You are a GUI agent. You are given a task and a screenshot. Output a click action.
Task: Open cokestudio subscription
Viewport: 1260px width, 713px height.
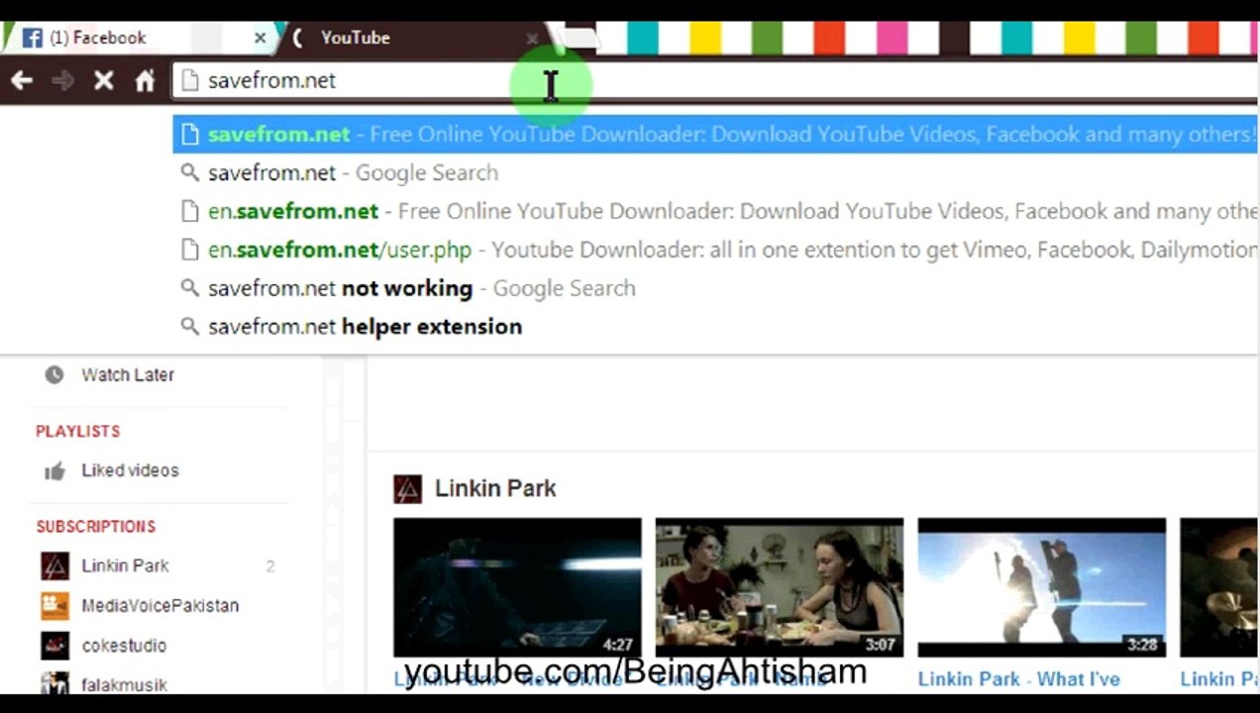click(124, 645)
